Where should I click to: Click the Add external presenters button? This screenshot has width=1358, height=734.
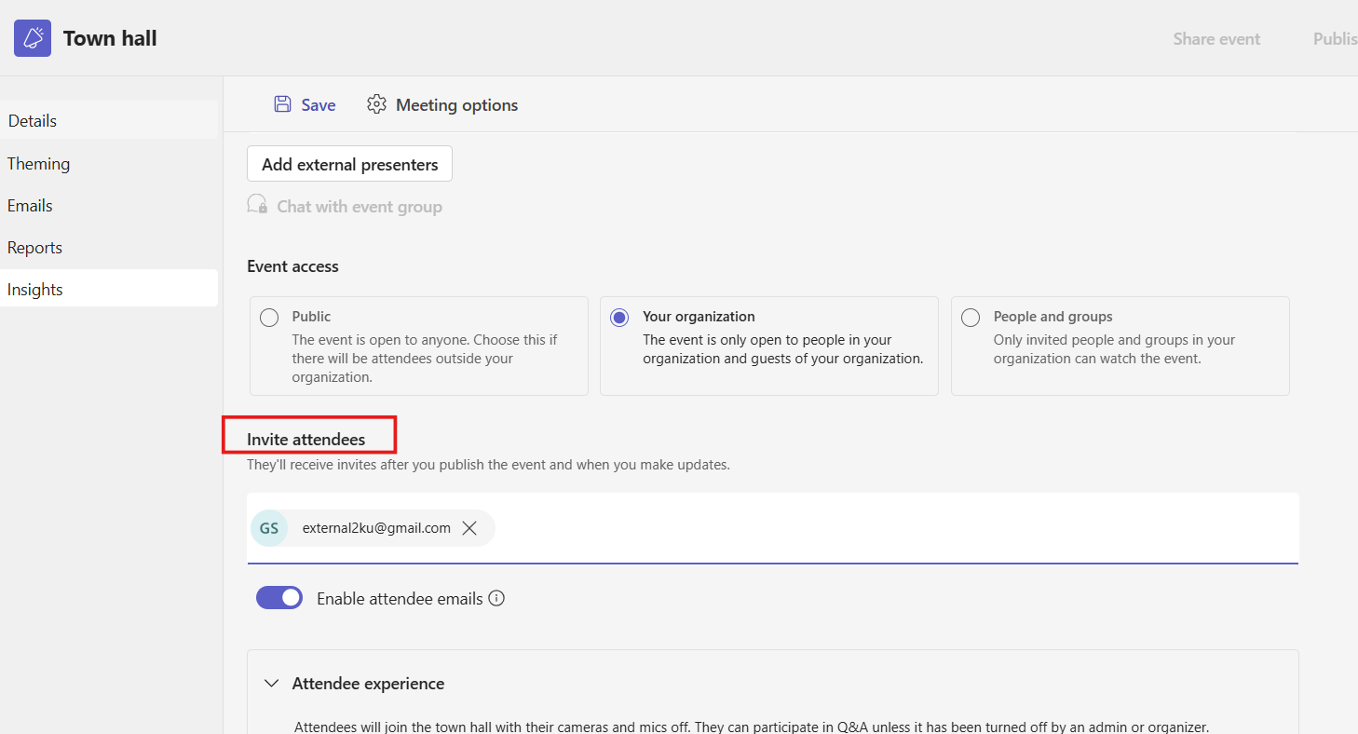pyautogui.click(x=349, y=164)
